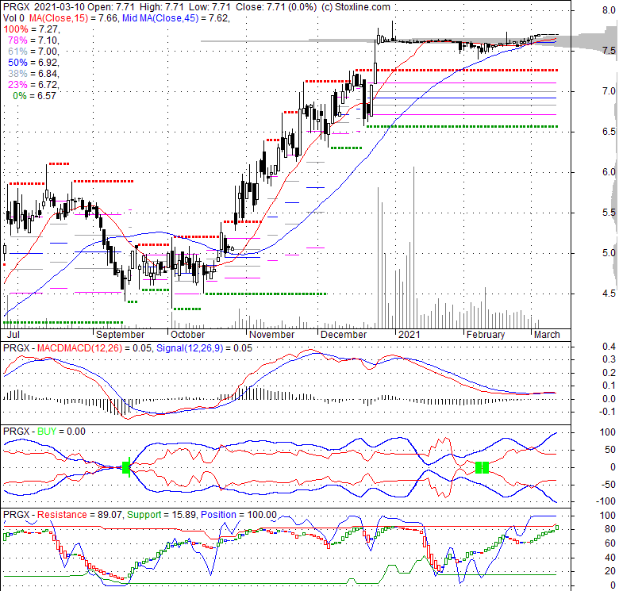The image size is (619, 591).
Task: Select the 'Jul' month axis label
Action: pyautogui.click(x=13, y=335)
